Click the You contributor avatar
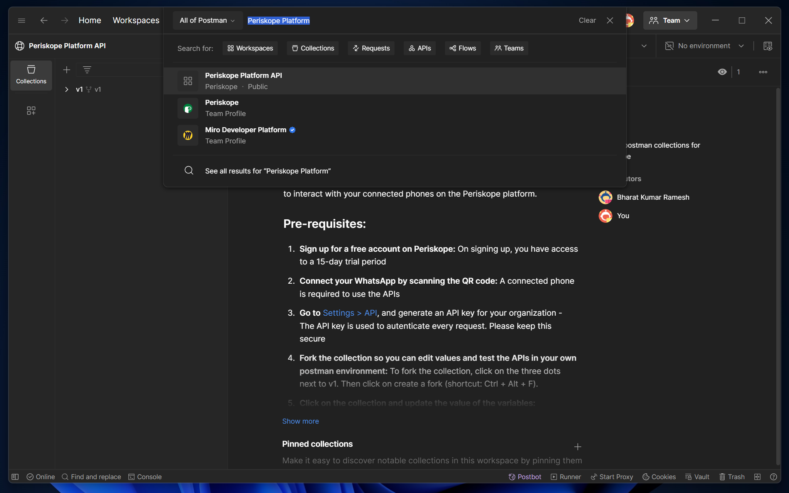Screen dimensions: 789x493 click(606, 216)
